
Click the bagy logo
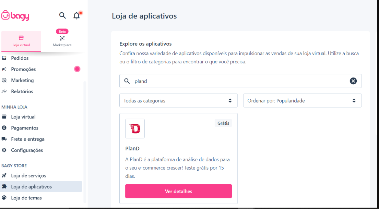(x=15, y=16)
